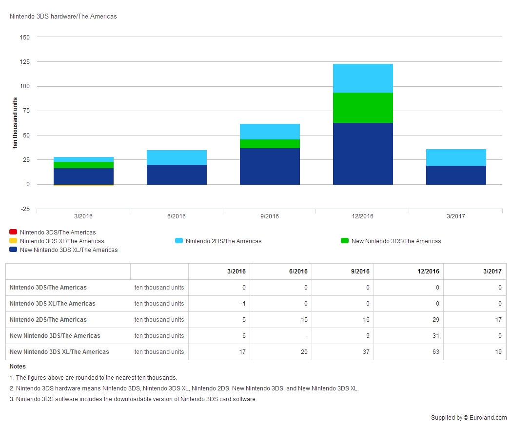Select the 'Nintendo 3DS XL/The Americas' table row label
This screenshot has width=512, height=426.
[53, 304]
